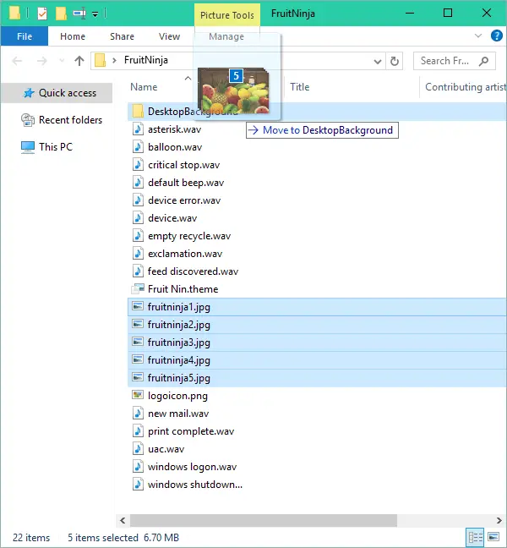Sort by the Title column header
507x548 pixels.
(300, 86)
